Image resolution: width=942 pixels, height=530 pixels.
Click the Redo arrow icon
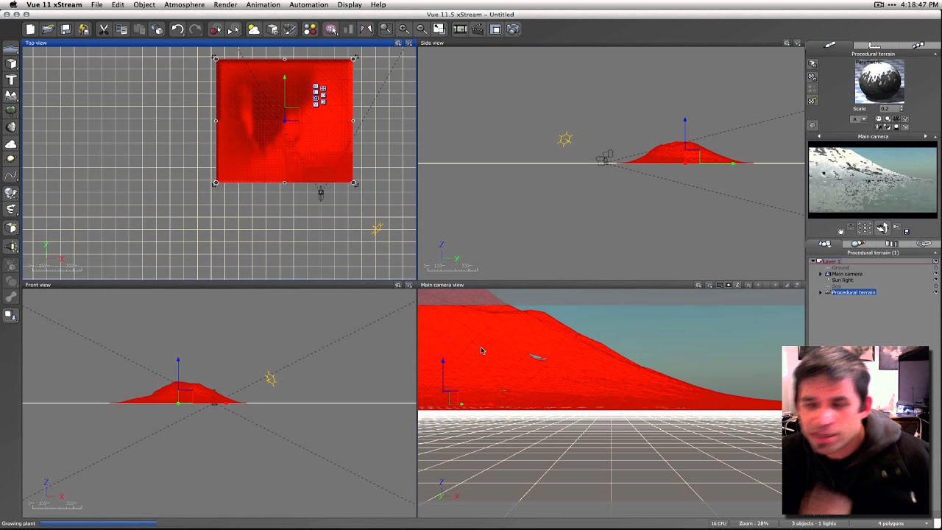[195, 29]
